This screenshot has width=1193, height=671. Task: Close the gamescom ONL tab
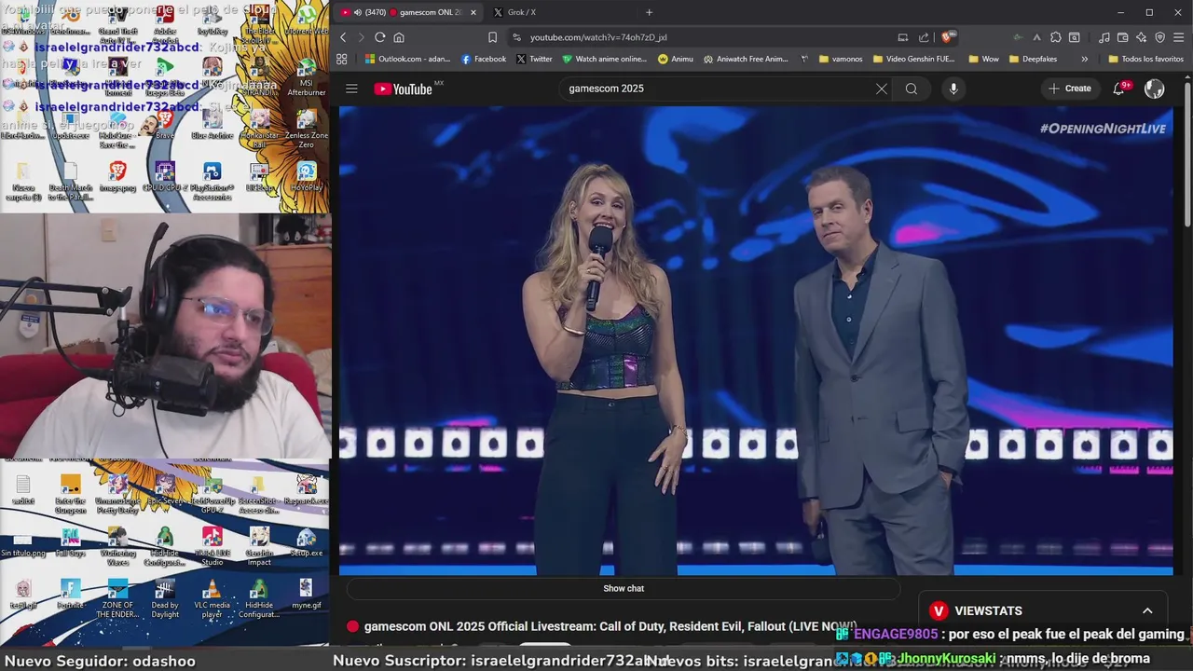click(473, 12)
